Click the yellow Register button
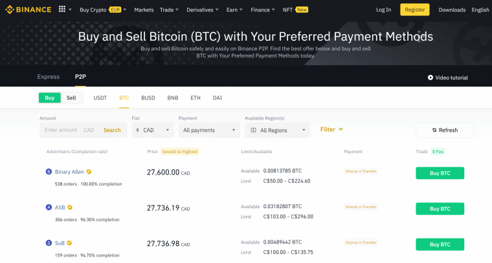 414,10
